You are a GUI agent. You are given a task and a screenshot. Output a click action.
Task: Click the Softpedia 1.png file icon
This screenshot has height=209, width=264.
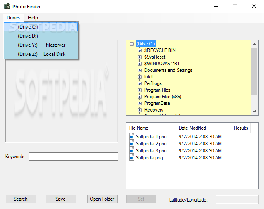(132, 136)
